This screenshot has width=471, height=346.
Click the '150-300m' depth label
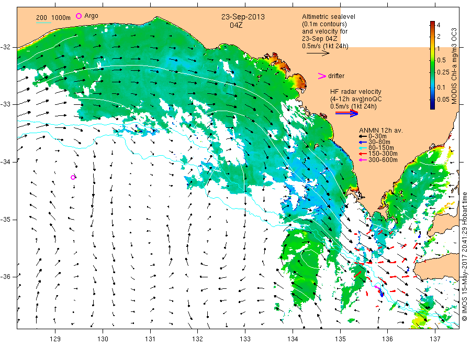pos(383,154)
